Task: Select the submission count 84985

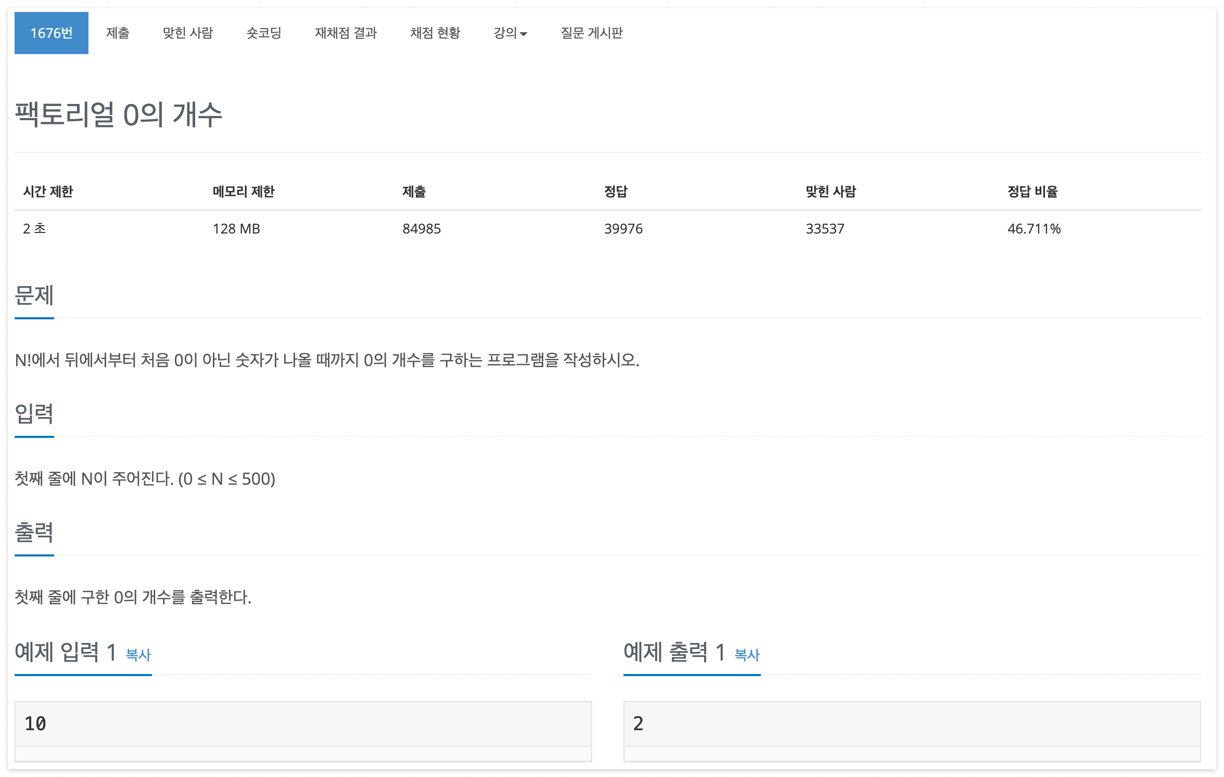Action: (422, 229)
